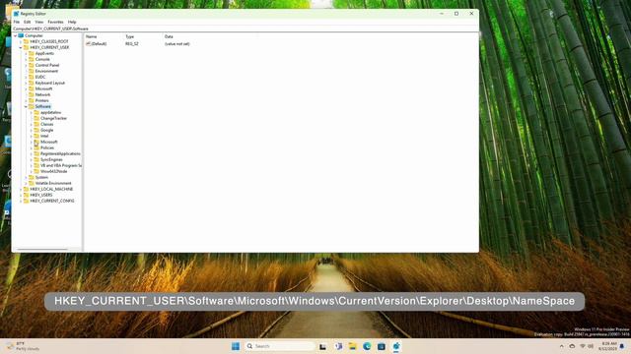Click the taskbar Search box
Viewport: 631px width, 354px height.
coord(280,346)
